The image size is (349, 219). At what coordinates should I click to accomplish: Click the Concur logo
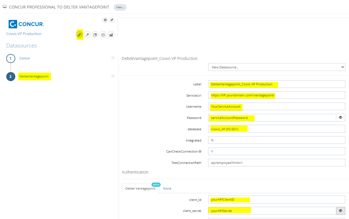point(26,24)
